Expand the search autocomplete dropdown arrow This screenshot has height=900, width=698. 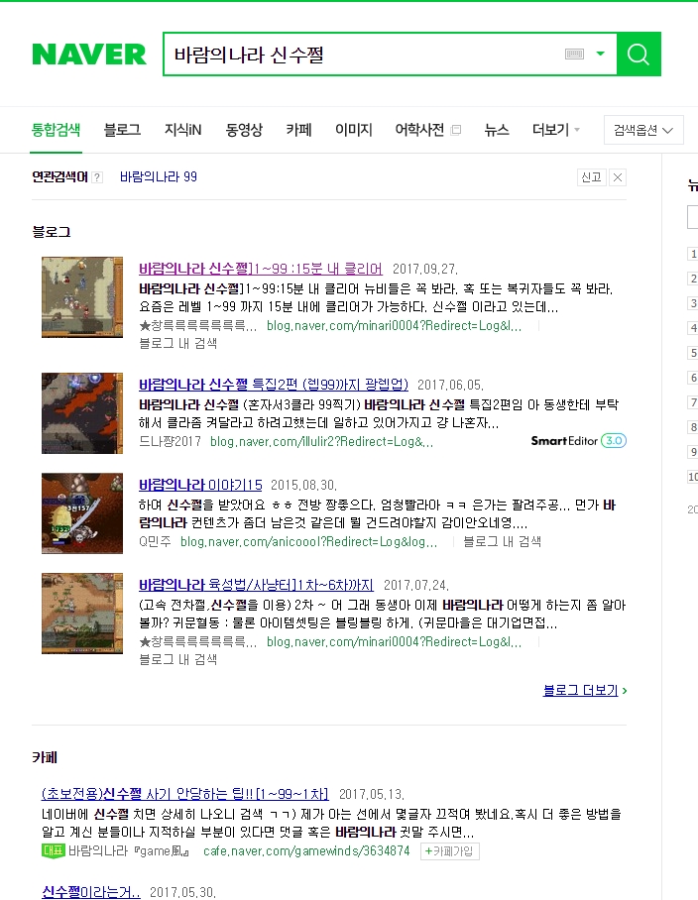click(x=601, y=54)
